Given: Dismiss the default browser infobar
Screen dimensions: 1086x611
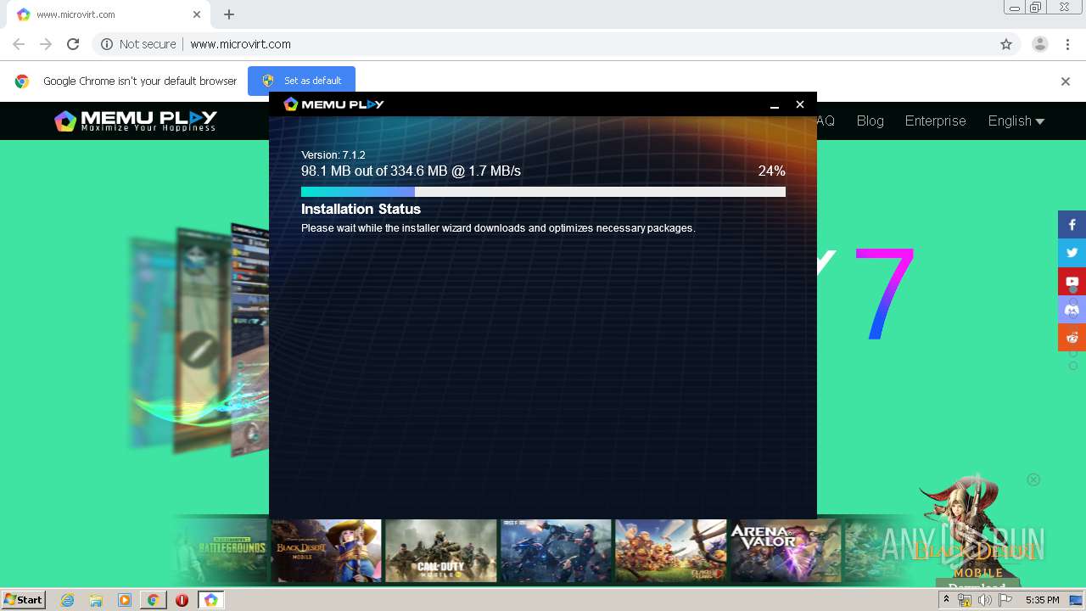Looking at the screenshot, I should [1066, 81].
